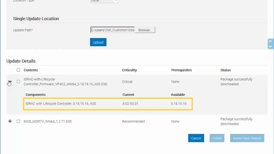Choose Install Next Reboot
The image size is (274, 154).
[247, 138]
